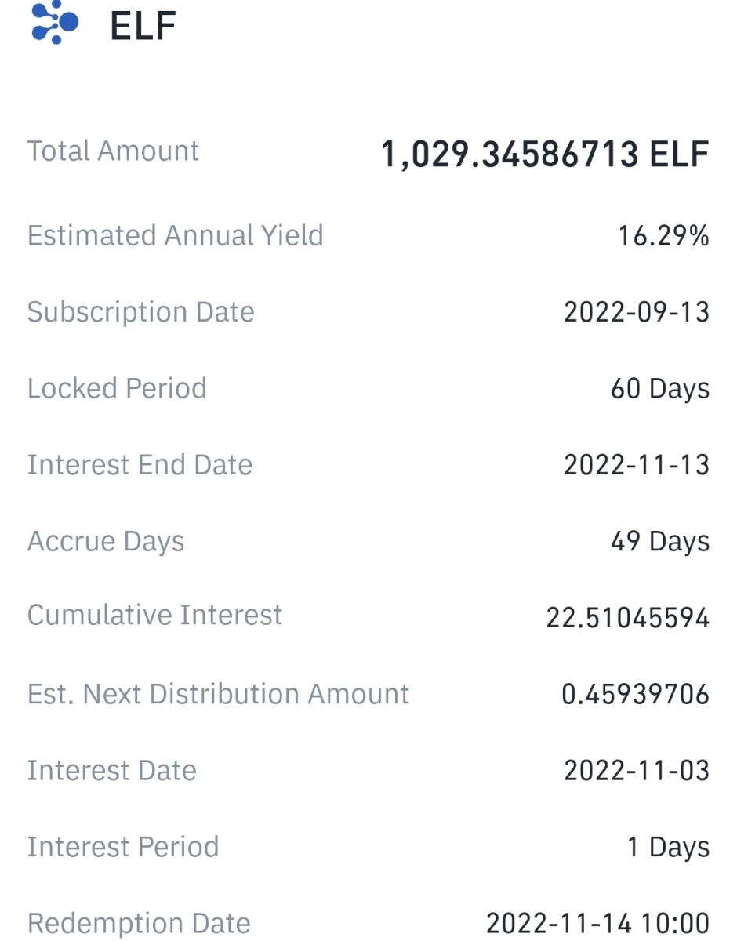Select the ELF title text
The height and width of the screenshot is (941, 737).
pos(143,26)
